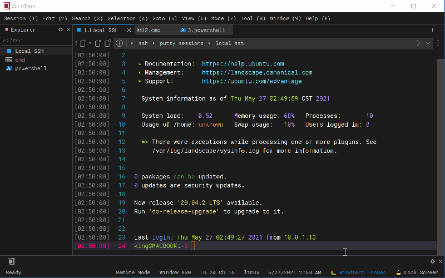Open the ubuntu.com/advantage link
The image size is (445, 278).
[252, 81]
